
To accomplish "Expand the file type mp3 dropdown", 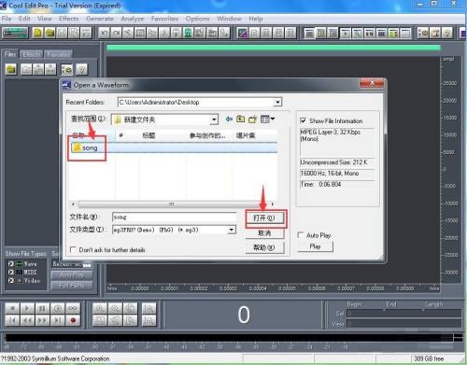I will click(232, 230).
